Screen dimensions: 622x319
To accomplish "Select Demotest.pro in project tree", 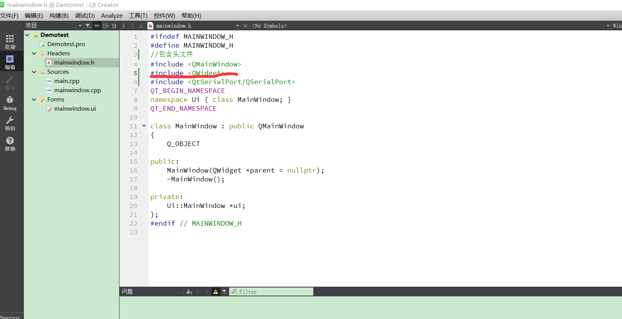I will click(x=66, y=44).
